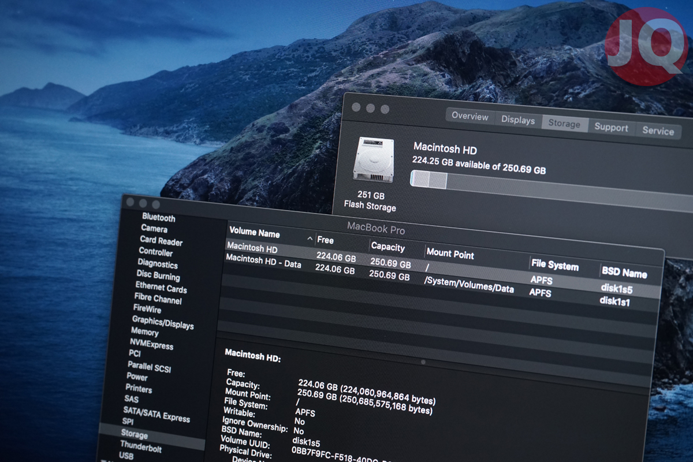Click the Macintosh HD drive icon in About This Mac
Image resolution: width=693 pixels, height=462 pixels.
click(x=374, y=159)
